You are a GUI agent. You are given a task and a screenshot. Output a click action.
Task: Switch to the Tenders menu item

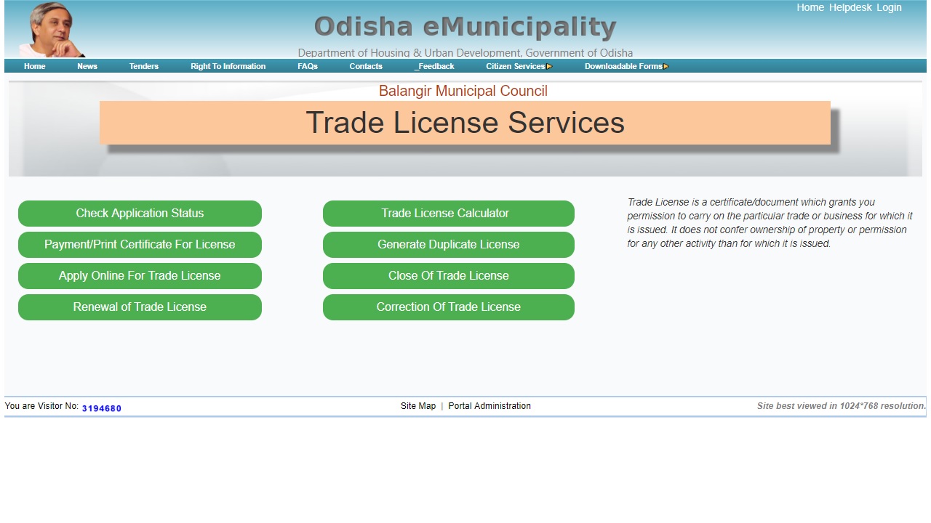[x=143, y=66]
